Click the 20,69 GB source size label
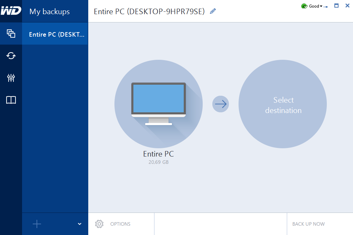 (159, 162)
